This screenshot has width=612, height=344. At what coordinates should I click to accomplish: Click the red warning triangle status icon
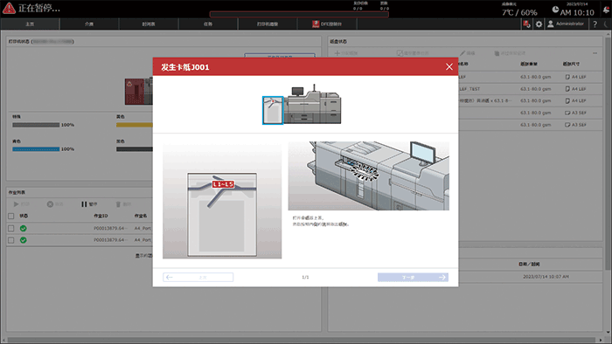click(x=9, y=8)
